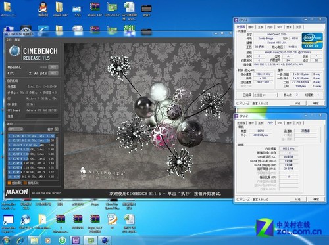Click the DDR3 memory type field
This screenshot has width=329, height=245.
[x=261, y=131]
